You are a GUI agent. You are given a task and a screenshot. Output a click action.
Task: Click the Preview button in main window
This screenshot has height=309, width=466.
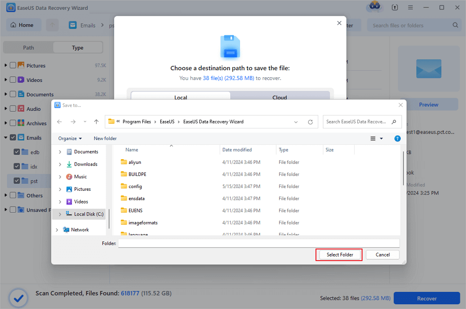(x=428, y=105)
